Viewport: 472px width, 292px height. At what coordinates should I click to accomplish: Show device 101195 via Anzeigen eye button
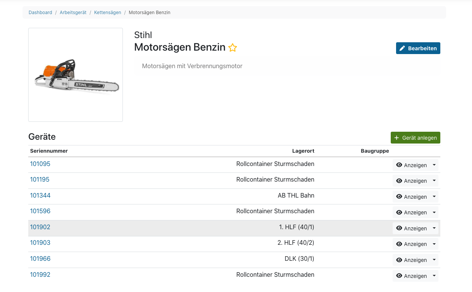(411, 181)
